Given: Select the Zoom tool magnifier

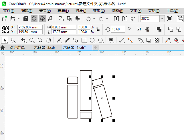Looking at the screenshot, I should click(32, 40).
